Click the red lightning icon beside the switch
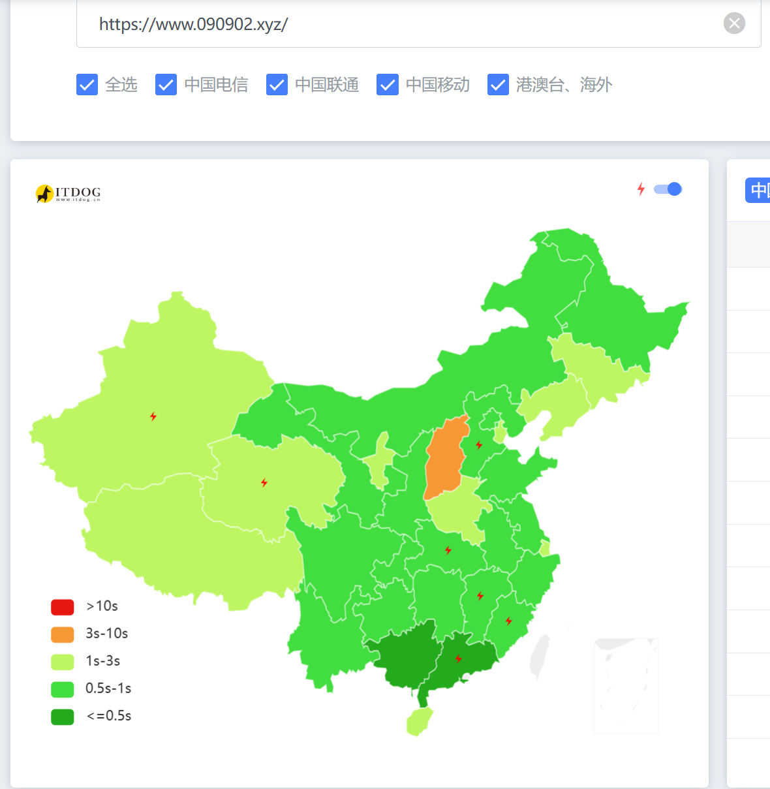 pos(641,189)
